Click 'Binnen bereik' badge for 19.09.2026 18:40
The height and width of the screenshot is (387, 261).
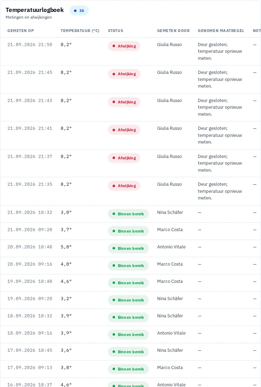128,283
